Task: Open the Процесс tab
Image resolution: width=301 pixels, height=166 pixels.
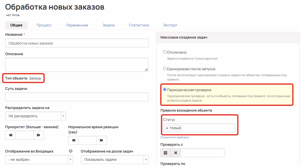Action: click(44, 25)
